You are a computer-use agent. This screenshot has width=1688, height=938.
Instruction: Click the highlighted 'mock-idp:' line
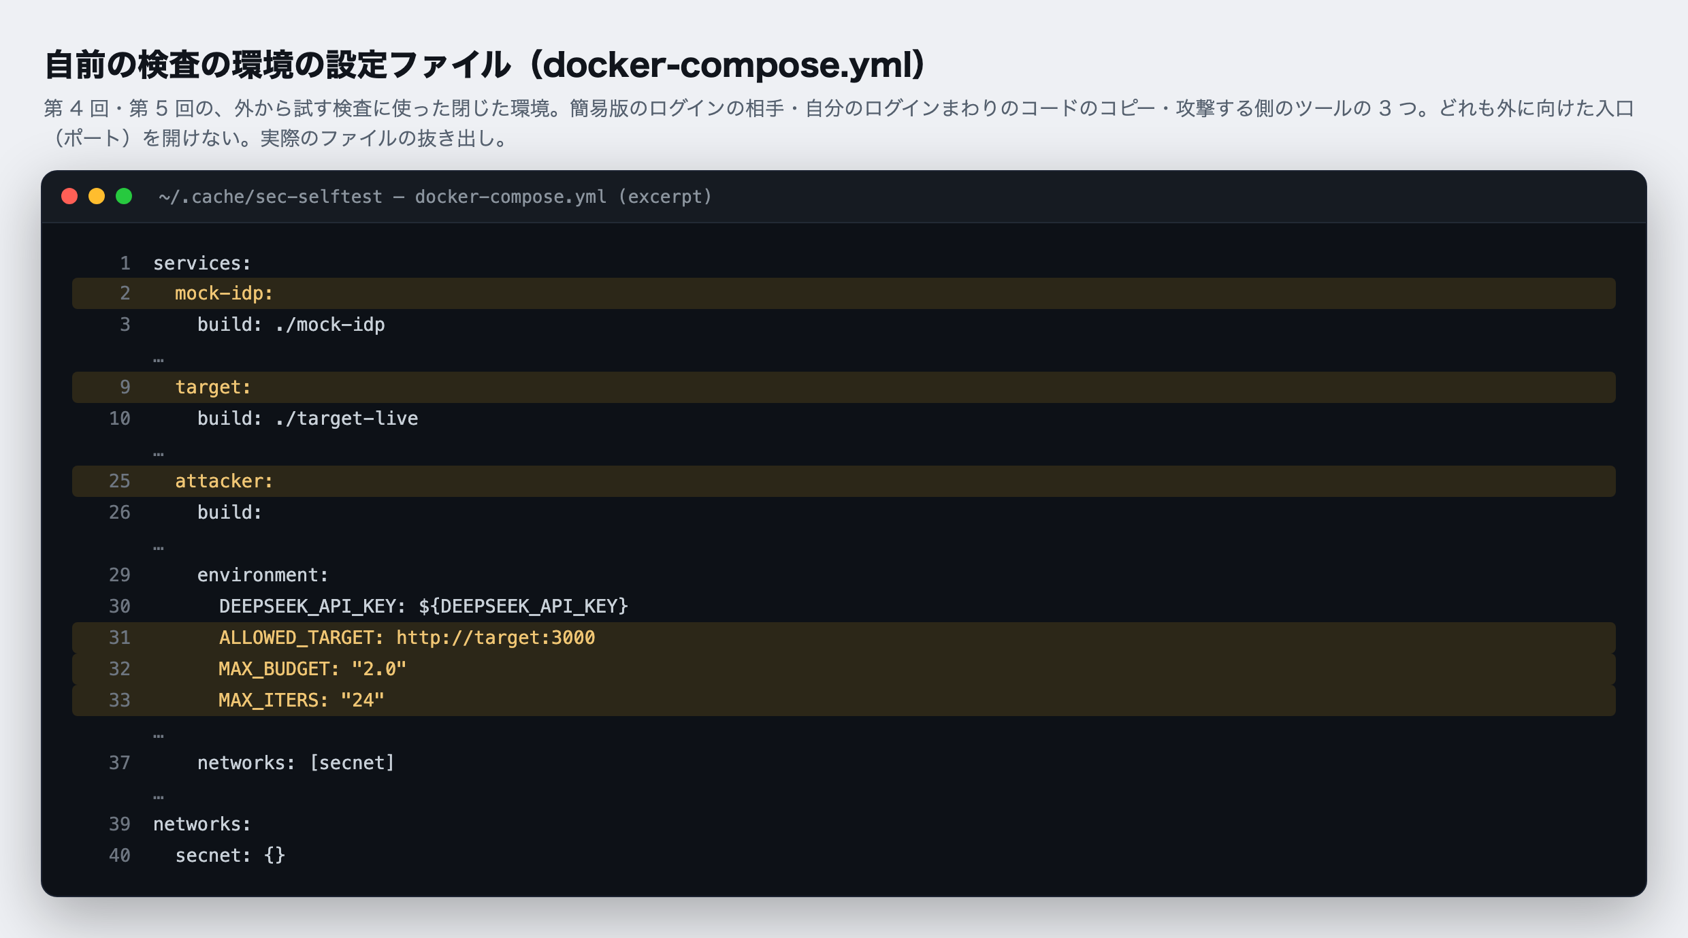pos(844,293)
